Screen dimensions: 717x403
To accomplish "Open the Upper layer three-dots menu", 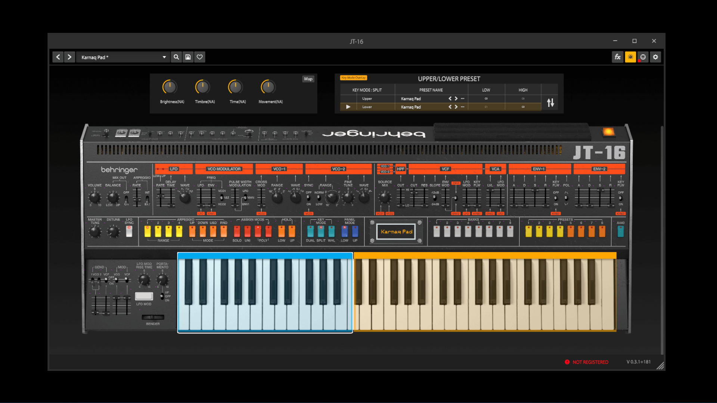I will click(x=463, y=99).
